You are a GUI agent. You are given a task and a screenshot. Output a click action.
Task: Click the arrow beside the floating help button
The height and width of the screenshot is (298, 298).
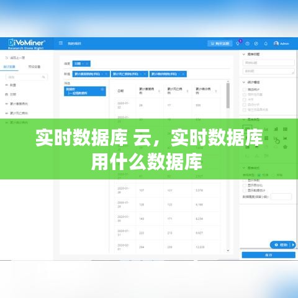point(293,245)
